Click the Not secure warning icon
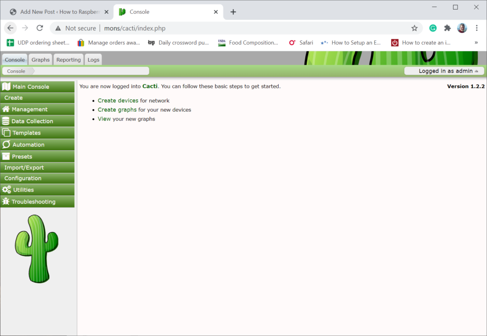The image size is (487, 336). (58, 28)
